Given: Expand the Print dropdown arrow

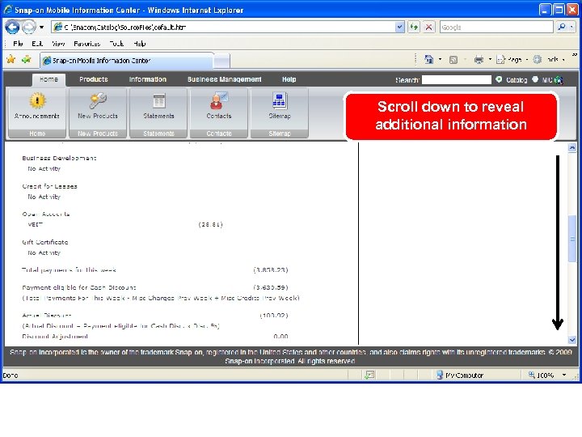Looking at the screenshot, I should [490, 59].
